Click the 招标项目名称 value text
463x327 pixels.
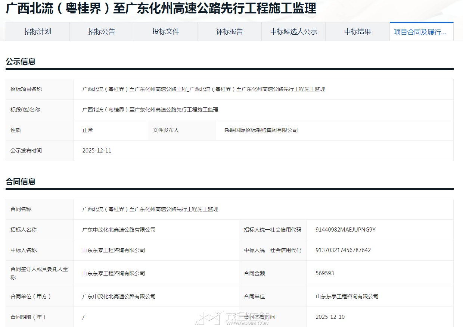pos(203,89)
